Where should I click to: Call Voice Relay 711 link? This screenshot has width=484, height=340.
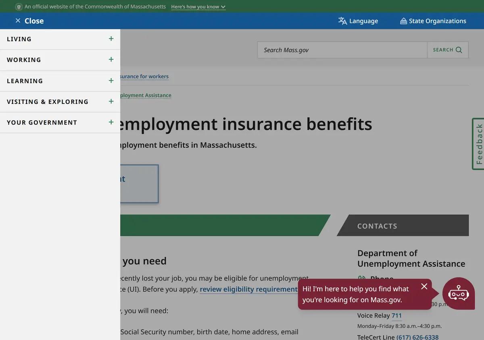pos(396,315)
